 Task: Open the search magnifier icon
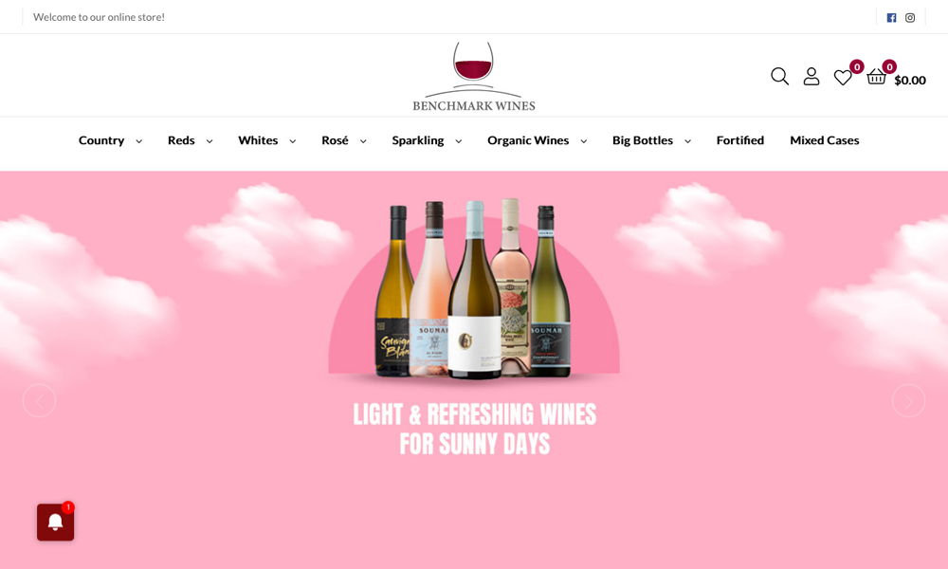(x=779, y=76)
